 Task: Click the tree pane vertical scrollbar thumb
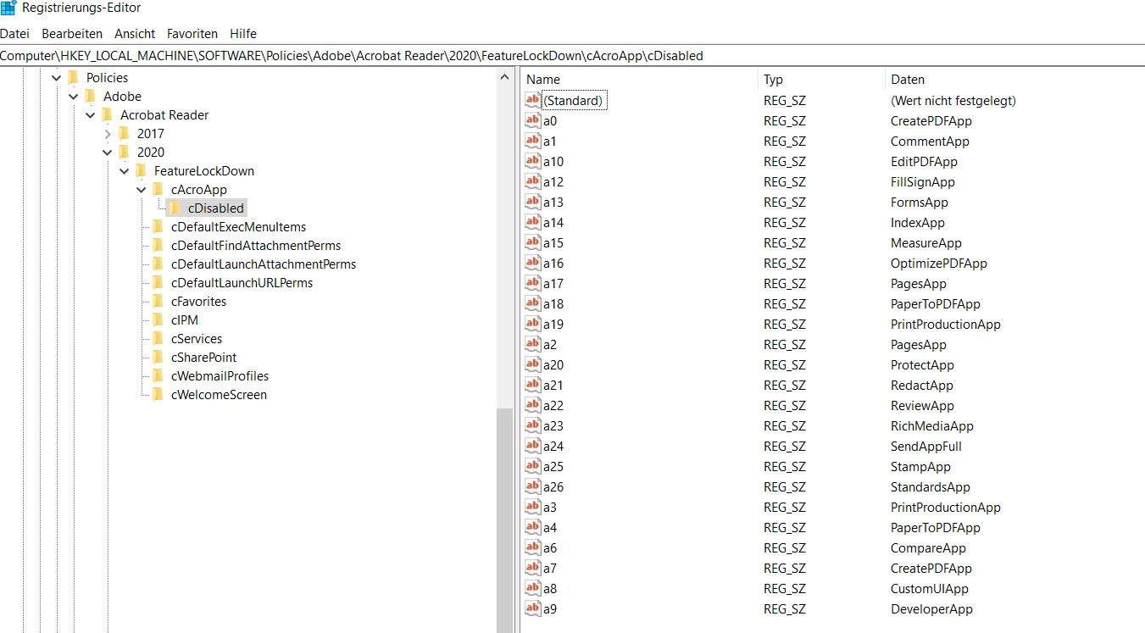tap(505, 520)
